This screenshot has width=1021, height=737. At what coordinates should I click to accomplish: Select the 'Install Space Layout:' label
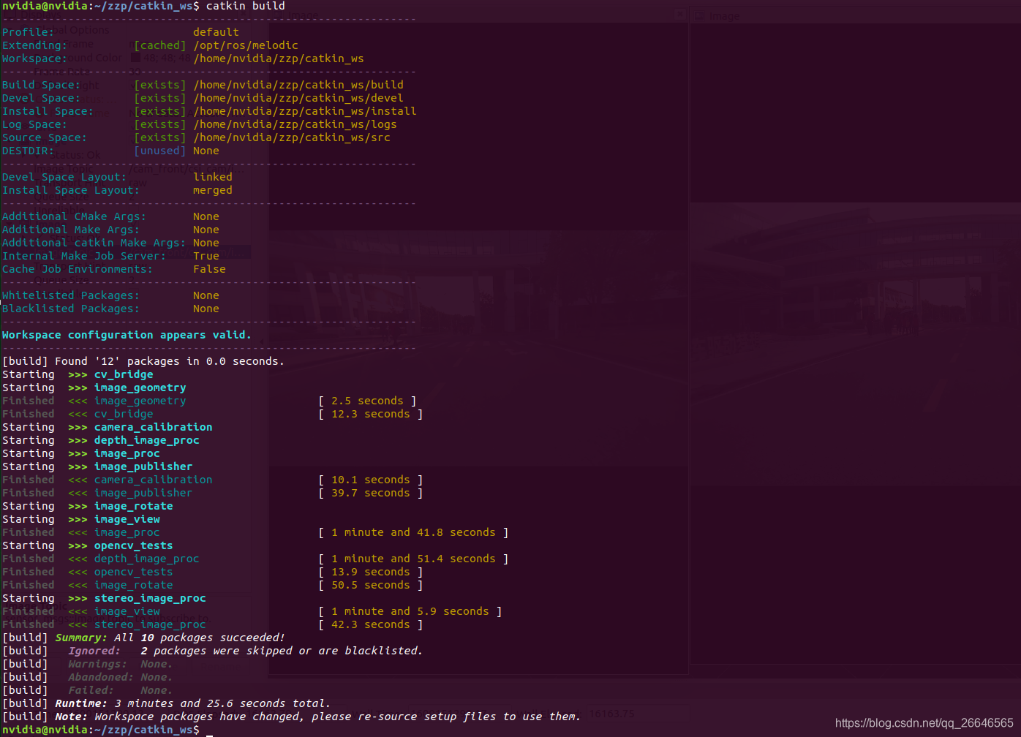[x=71, y=190]
